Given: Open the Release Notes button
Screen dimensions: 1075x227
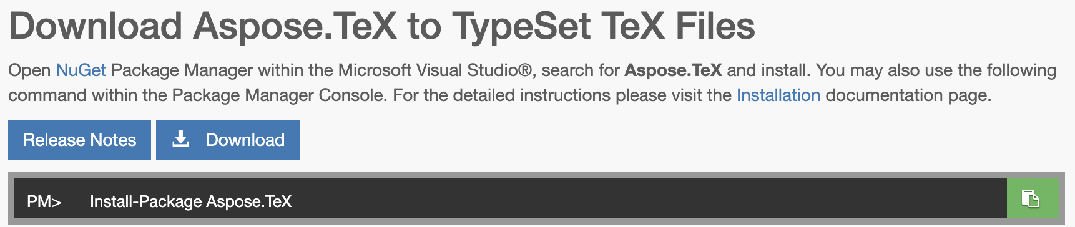Looking at the screenshot, I should (79, 140).
